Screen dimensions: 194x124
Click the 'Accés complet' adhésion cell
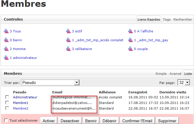pos(110,97)
